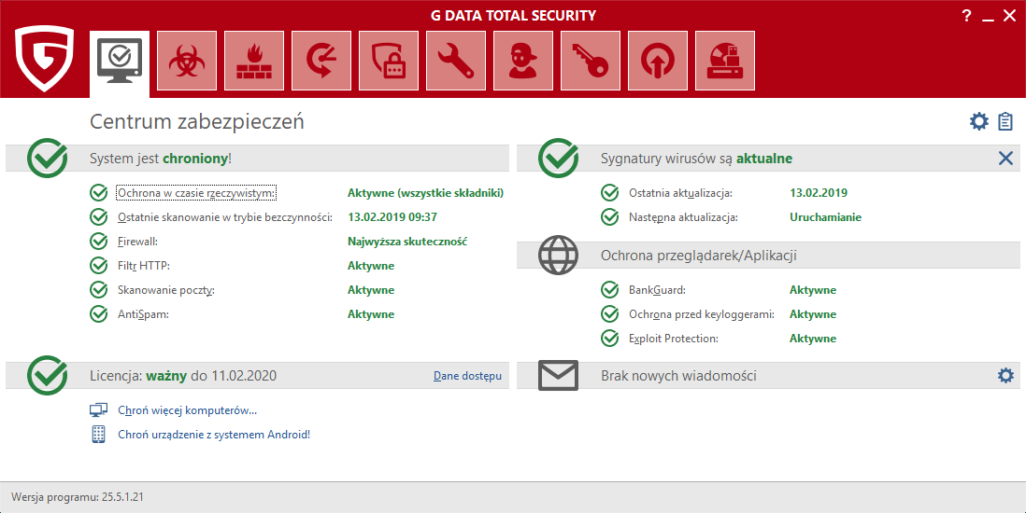The image size is (1026, 513).
Task: Open the Parental Control person tab
Action: 523,61
